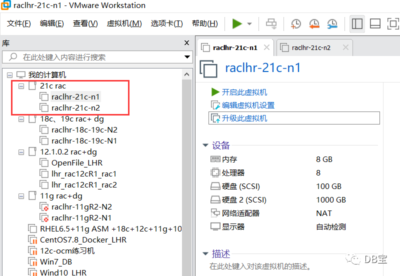
Task: Open snapshot manager with the wrench clock icon
Action: pos(332,23)
